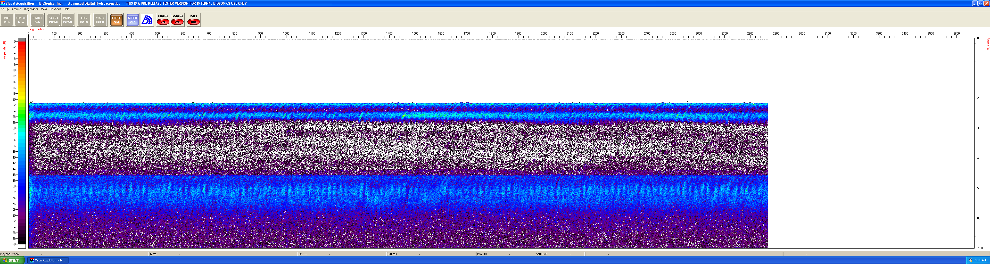Click the system tray icon
The height and width of the screenshot is (264, 990).
[x=971, y=260]
